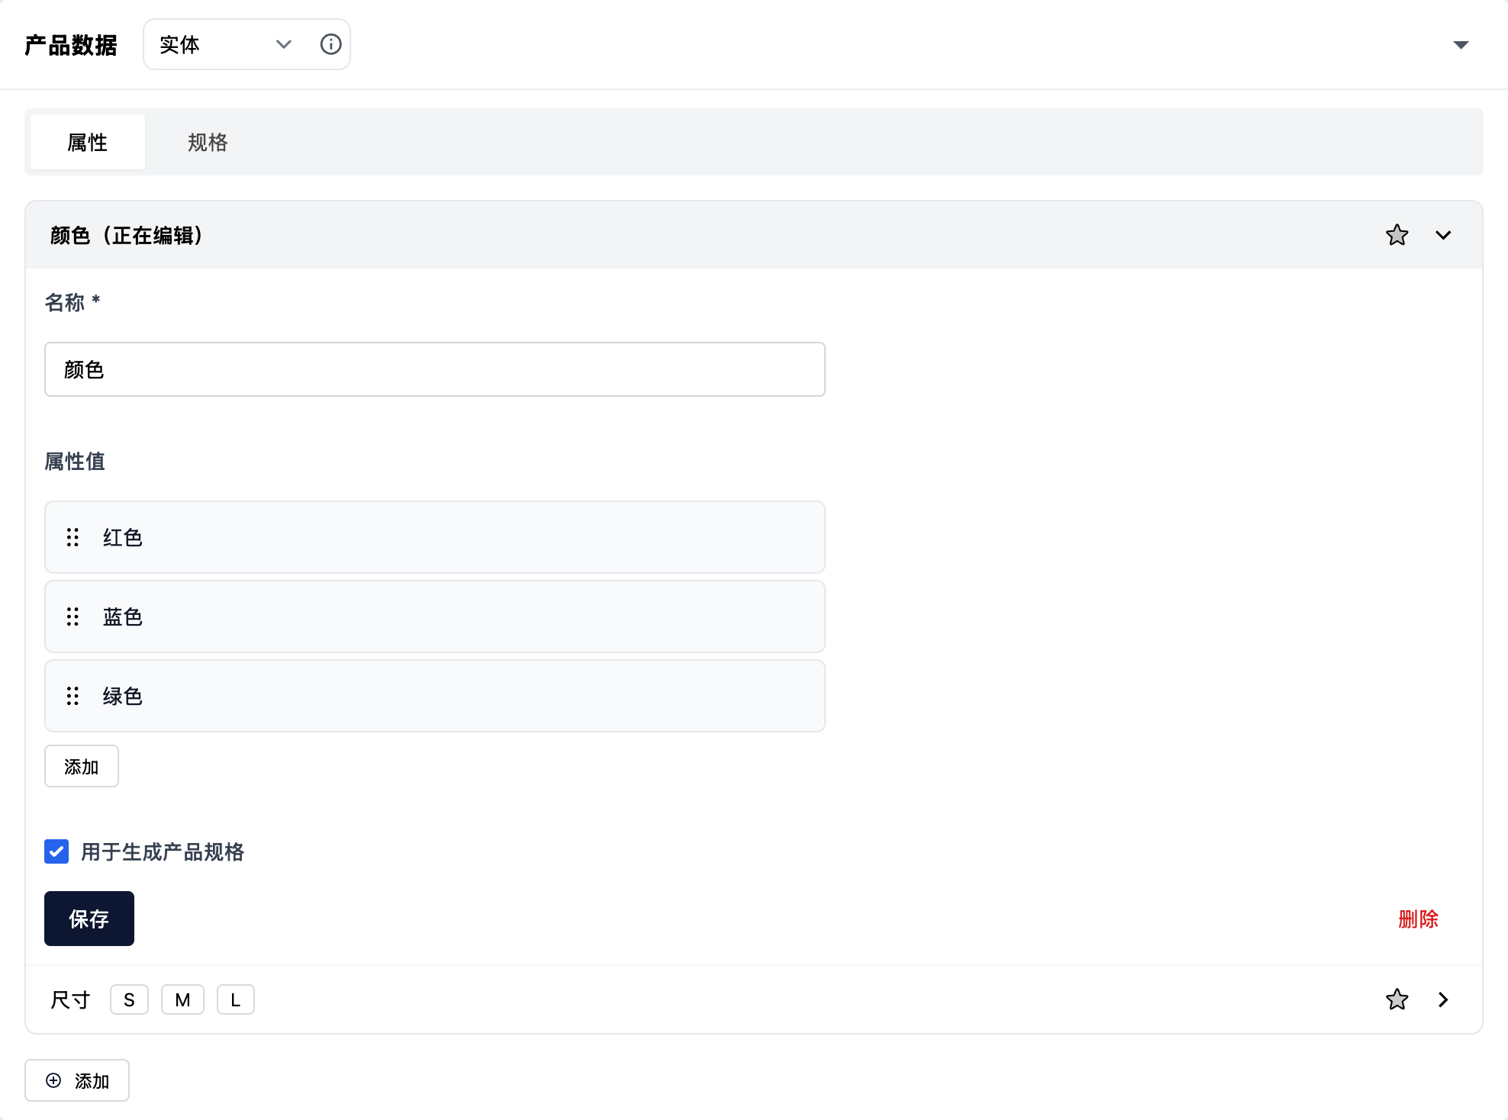
Task: Star the 颜色 attribute
Action: [x=1397, y=235]
